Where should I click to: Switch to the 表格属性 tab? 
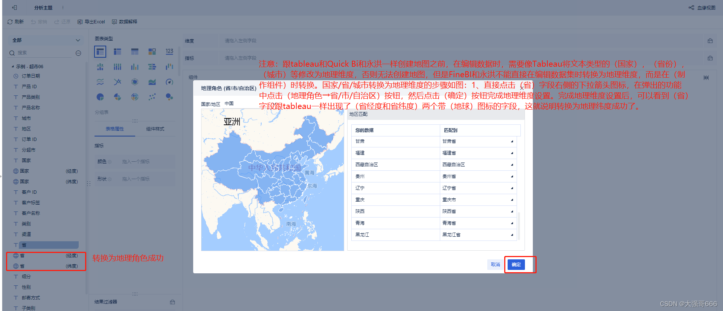(114, 129)
